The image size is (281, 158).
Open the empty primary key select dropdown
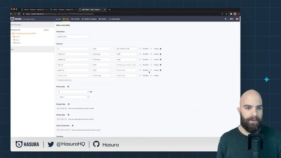[73, 97]
